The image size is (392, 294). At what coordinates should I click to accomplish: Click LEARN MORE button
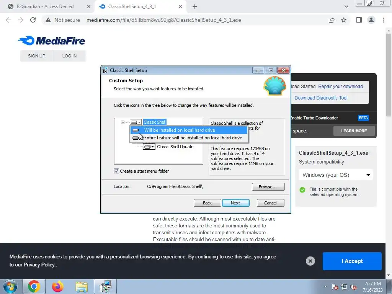coord(354,131)
